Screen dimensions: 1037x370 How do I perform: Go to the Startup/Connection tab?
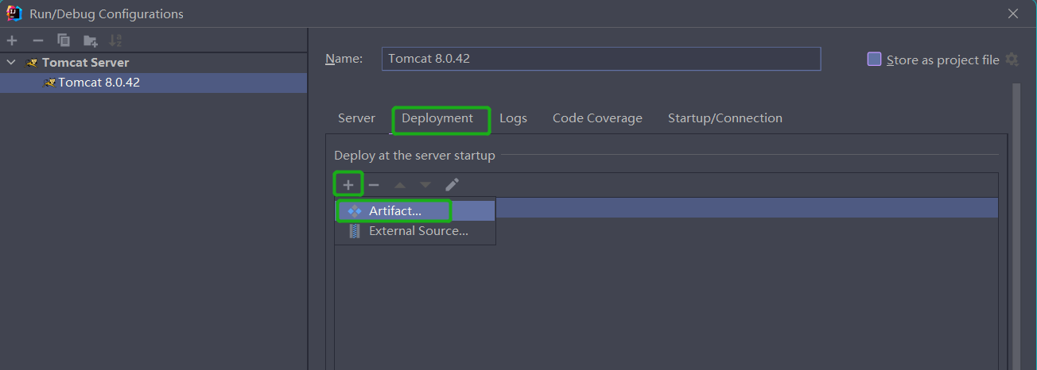pyautogui.click(x=724, y=118)
